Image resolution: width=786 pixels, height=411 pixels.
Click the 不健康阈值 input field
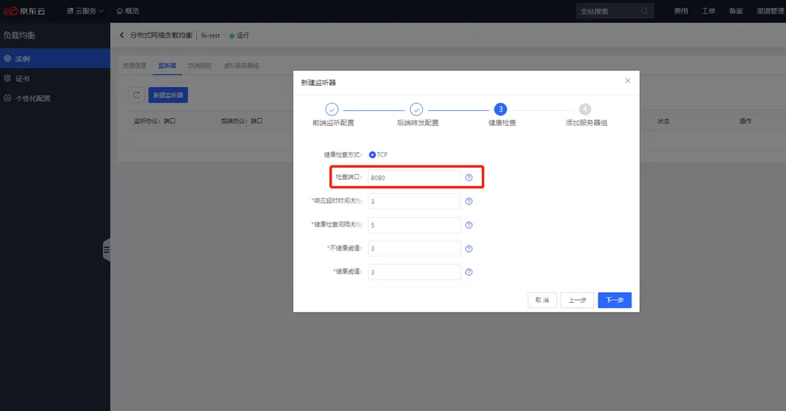414,248
